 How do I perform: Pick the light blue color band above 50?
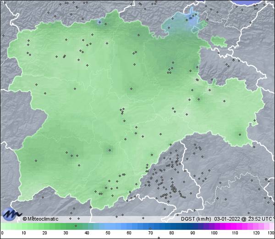coord(108,226)
